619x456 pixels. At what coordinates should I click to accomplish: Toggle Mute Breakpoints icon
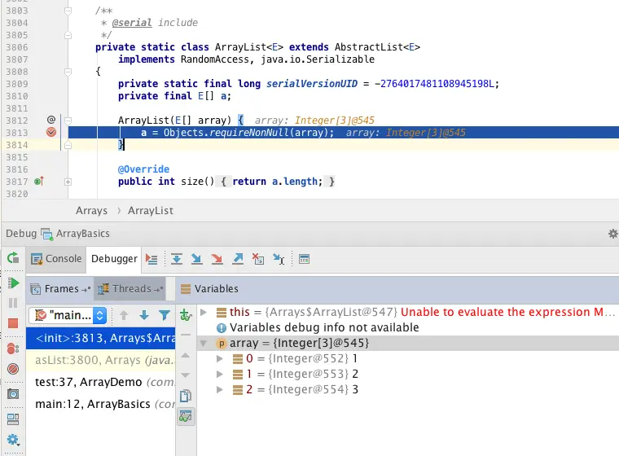click(x=13, y=369)
